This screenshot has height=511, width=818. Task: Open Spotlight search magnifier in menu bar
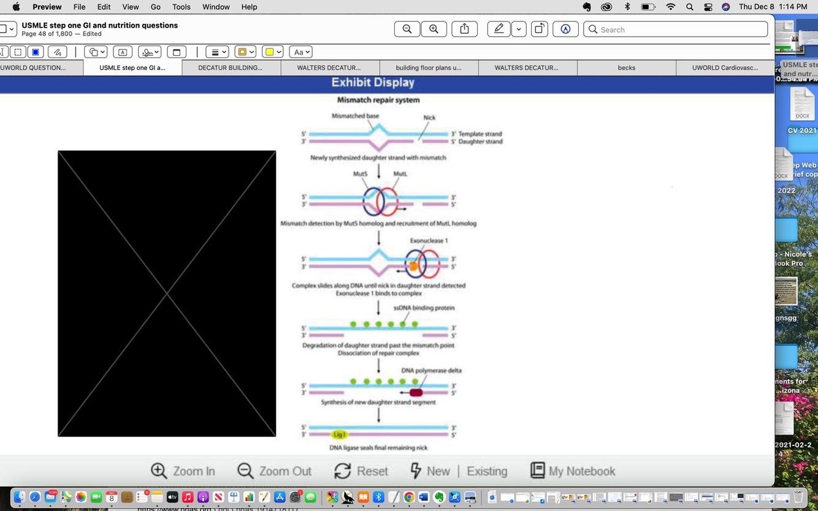pos(690,7)
